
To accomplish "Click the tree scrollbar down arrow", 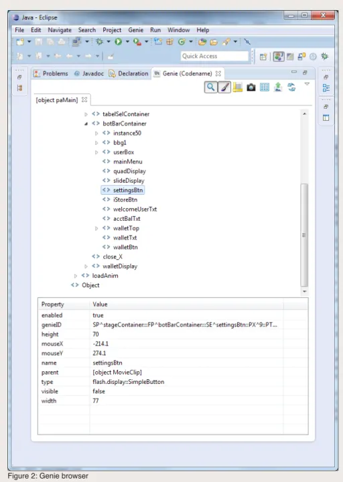I will point(304,291).
